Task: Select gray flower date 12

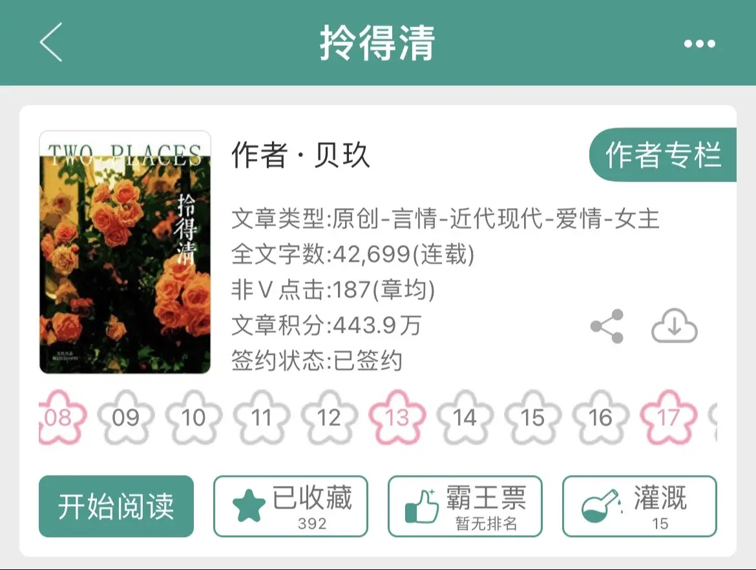Action: pyautogui.click(x=330, y=417)
